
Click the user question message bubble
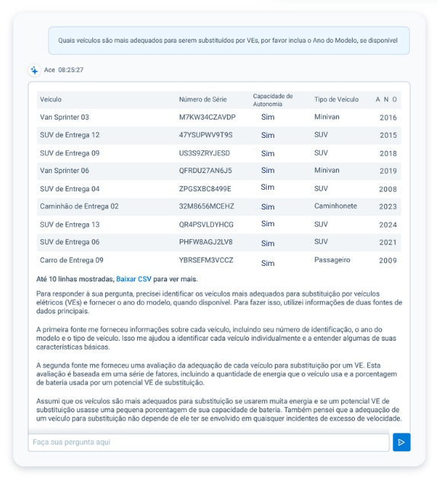pos(229,40)
